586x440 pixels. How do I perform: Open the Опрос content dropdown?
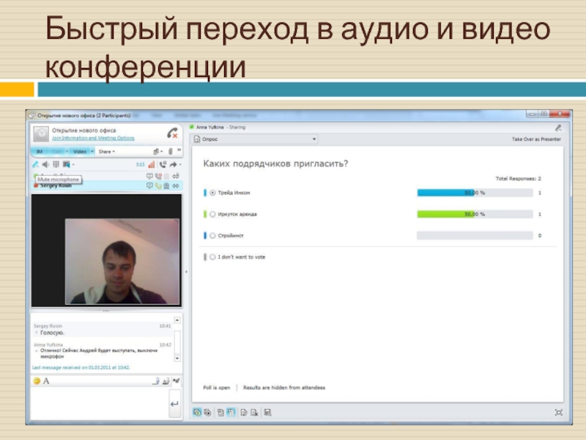(x=256, y=139)
